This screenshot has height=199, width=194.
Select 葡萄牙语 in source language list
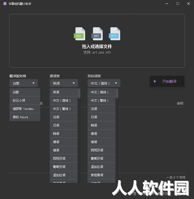click(64, 167)
